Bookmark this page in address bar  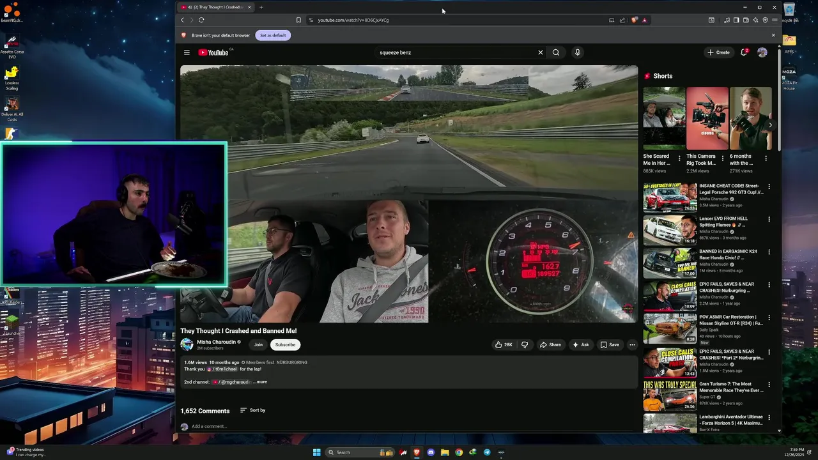298,20
